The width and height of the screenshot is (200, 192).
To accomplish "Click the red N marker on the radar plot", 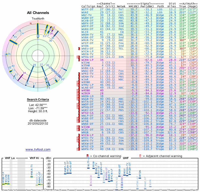I will (30, 23).
